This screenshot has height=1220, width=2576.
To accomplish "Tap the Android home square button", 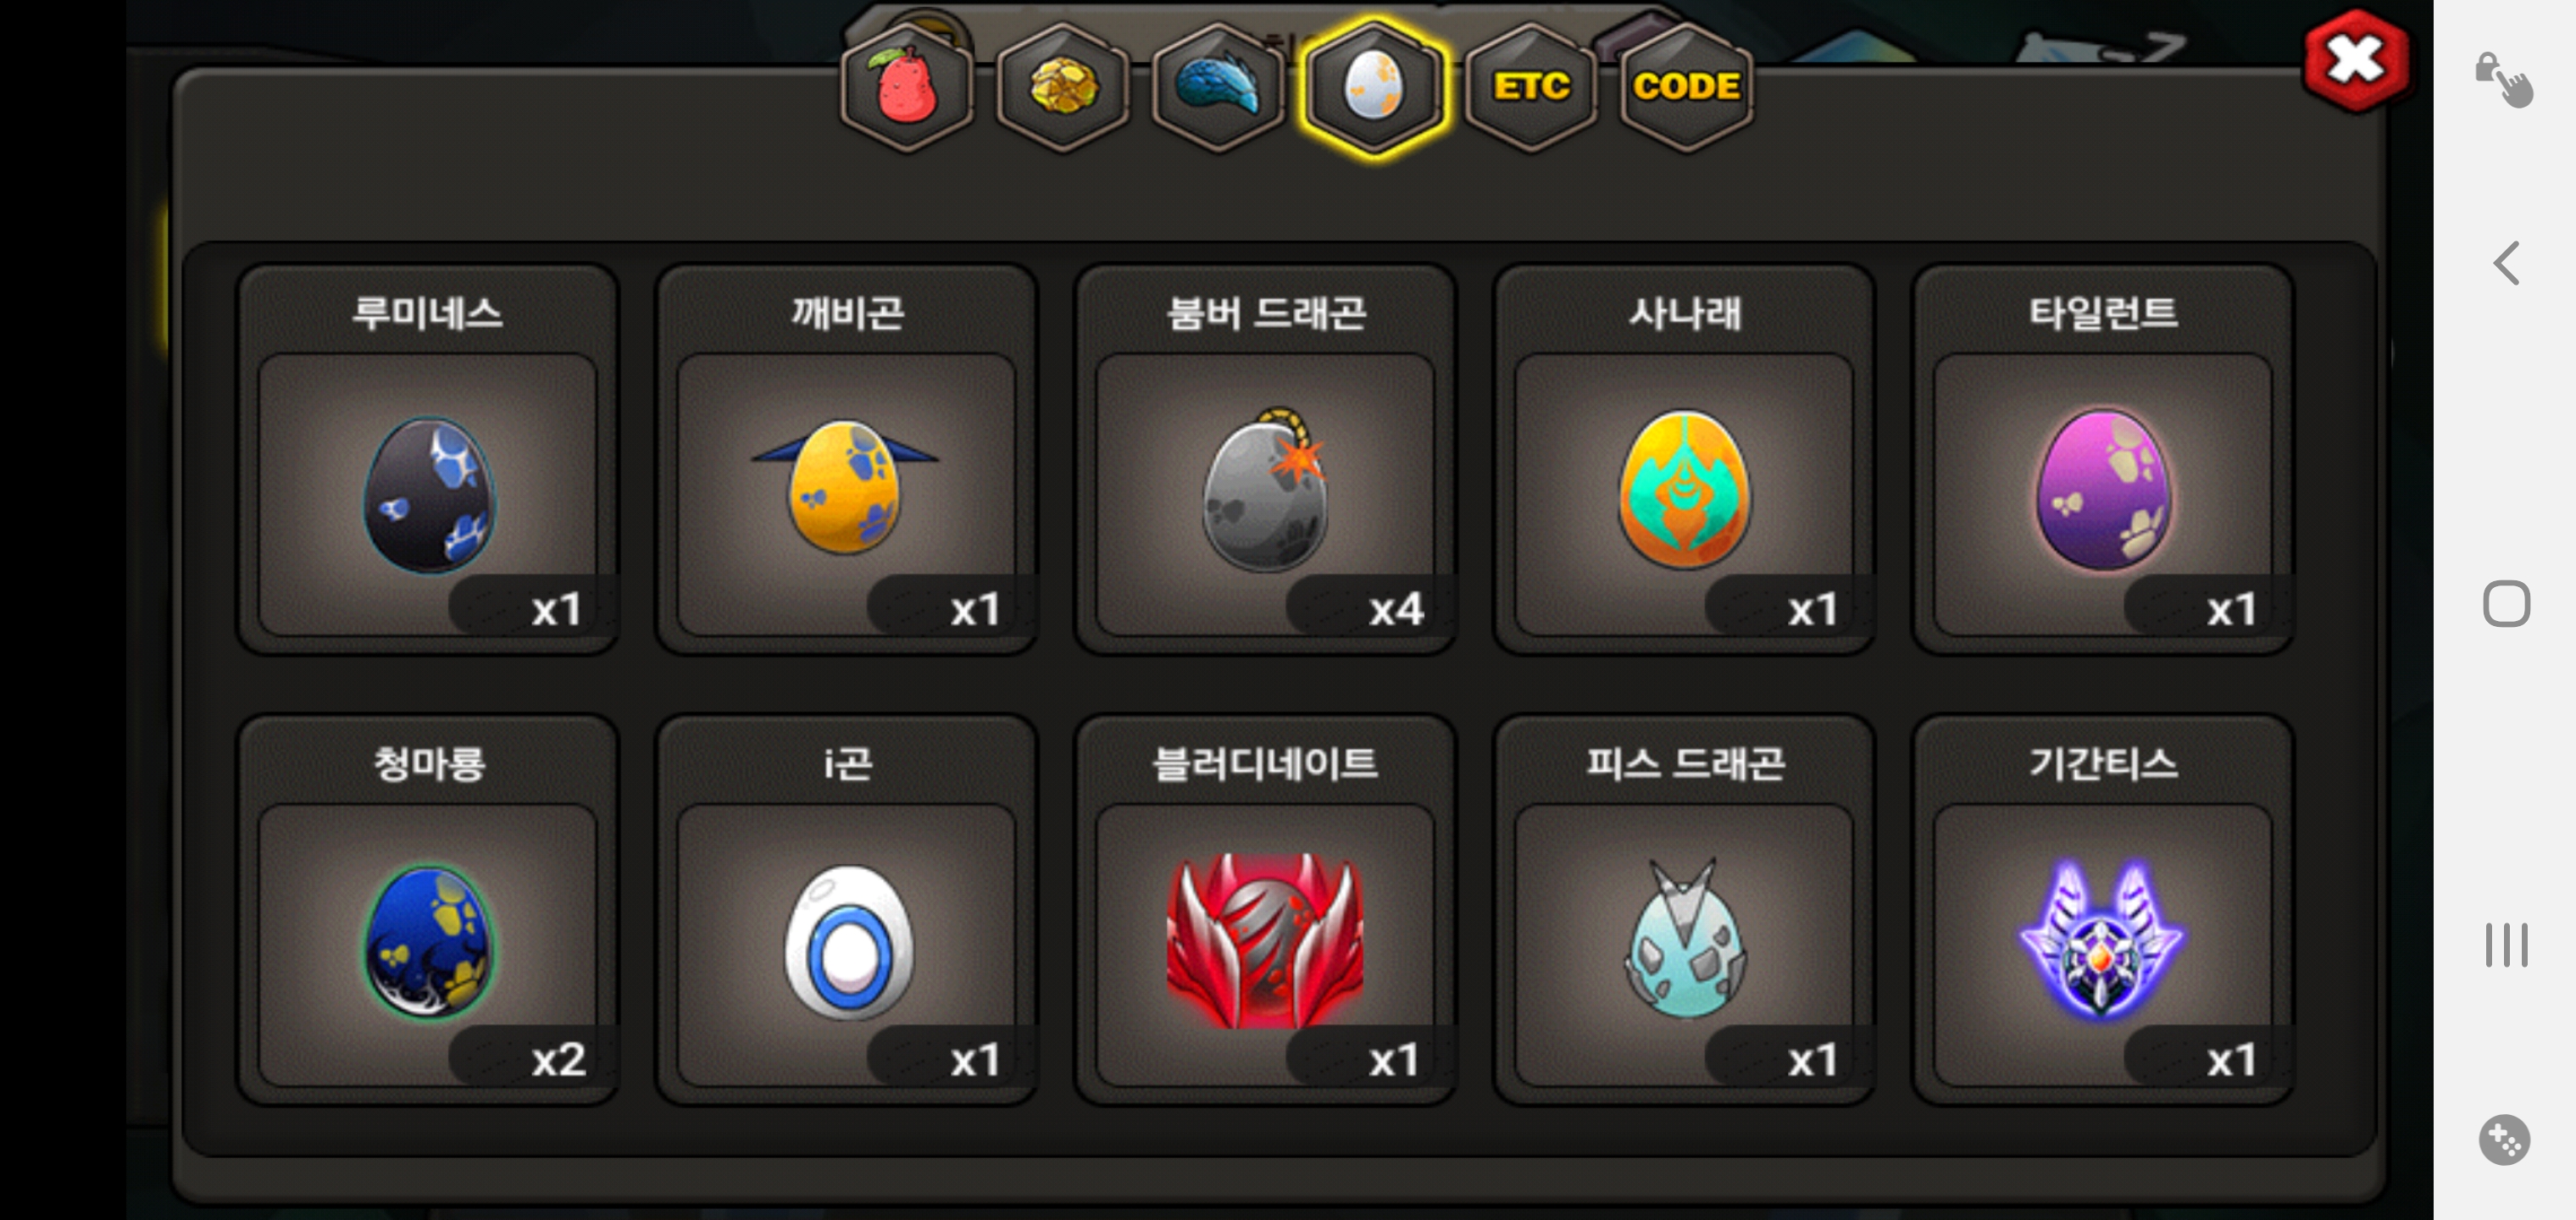I will pyautogui.click(x=2506, y=604).
